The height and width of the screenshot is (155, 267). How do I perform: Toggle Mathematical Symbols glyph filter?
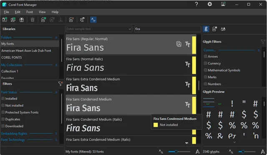[x=206, y=70]
